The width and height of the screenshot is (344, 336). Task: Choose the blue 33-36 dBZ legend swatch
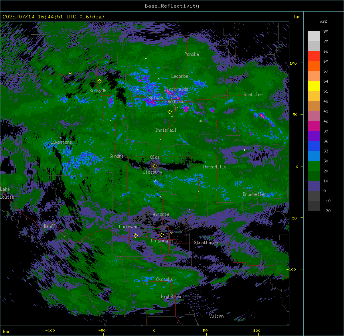pos(314,146)
